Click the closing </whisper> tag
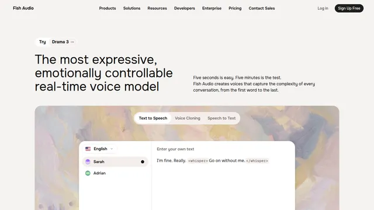 click(257, 161)
